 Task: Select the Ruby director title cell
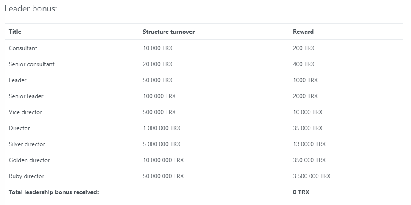(26, 176)
